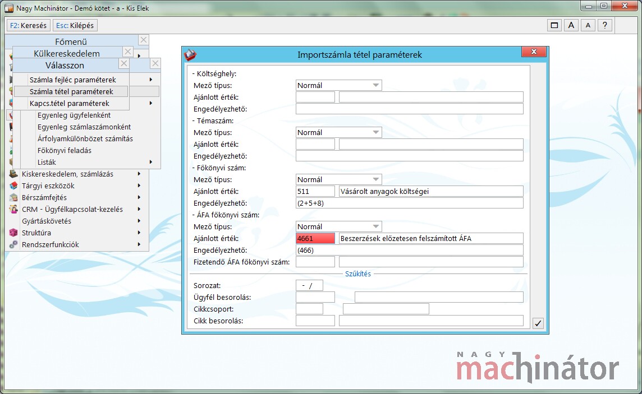Screen dimensions: 642x394
Task: Click the Vásárolt anyagok költségei field
Action: coord(431,191)
